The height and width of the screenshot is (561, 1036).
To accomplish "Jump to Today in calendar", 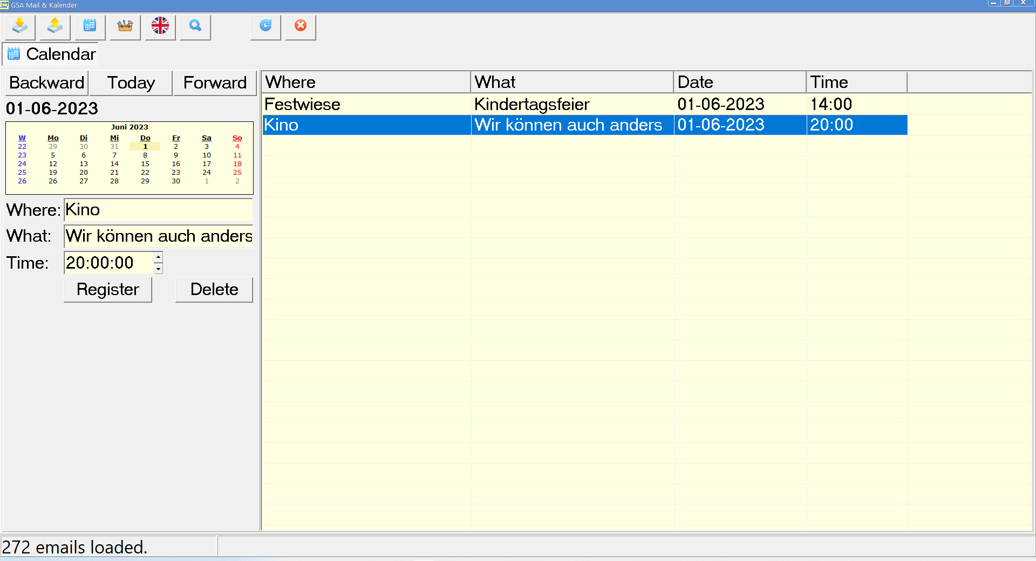I will [131, 83].
